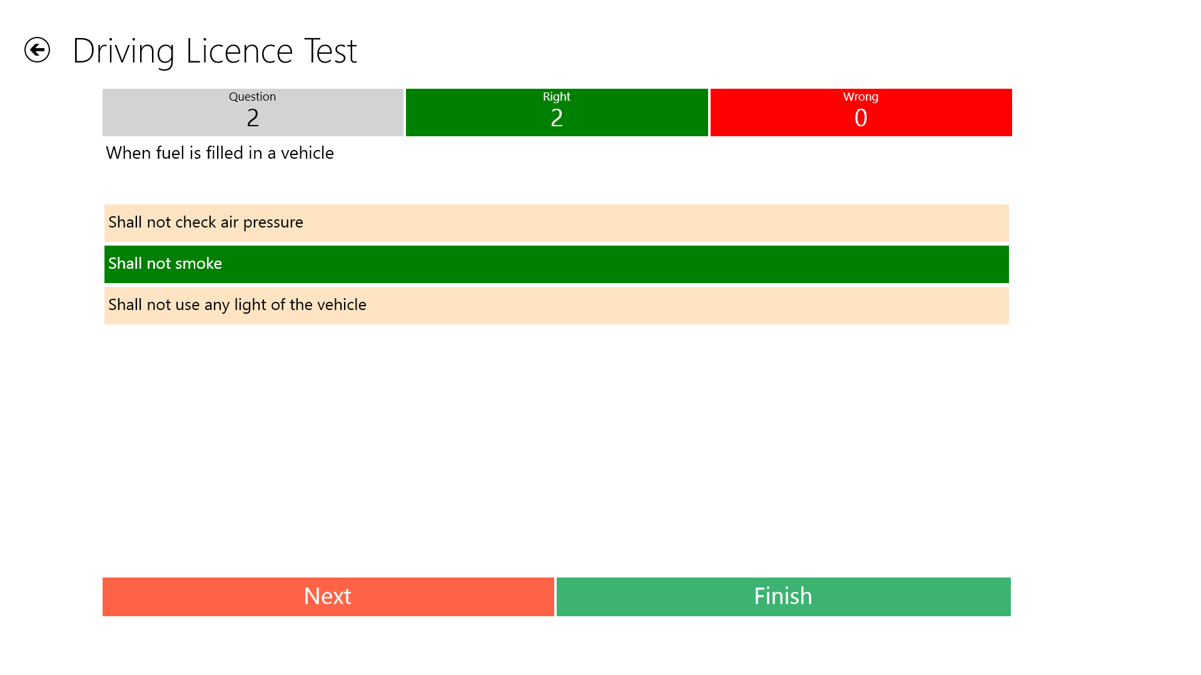The image size is (1201, 675).
Task: Advance to the next question
Action: (x=328, y=596)
